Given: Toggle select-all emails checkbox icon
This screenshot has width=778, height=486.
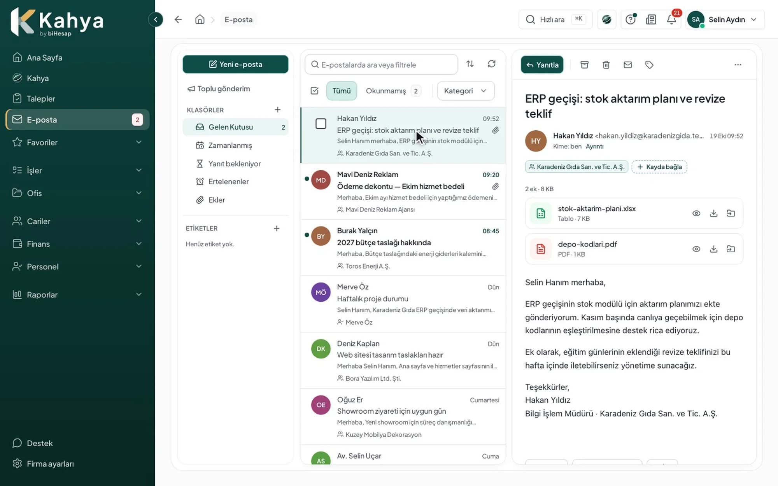Looking at the screenshot, I should (x=315, y=91).
